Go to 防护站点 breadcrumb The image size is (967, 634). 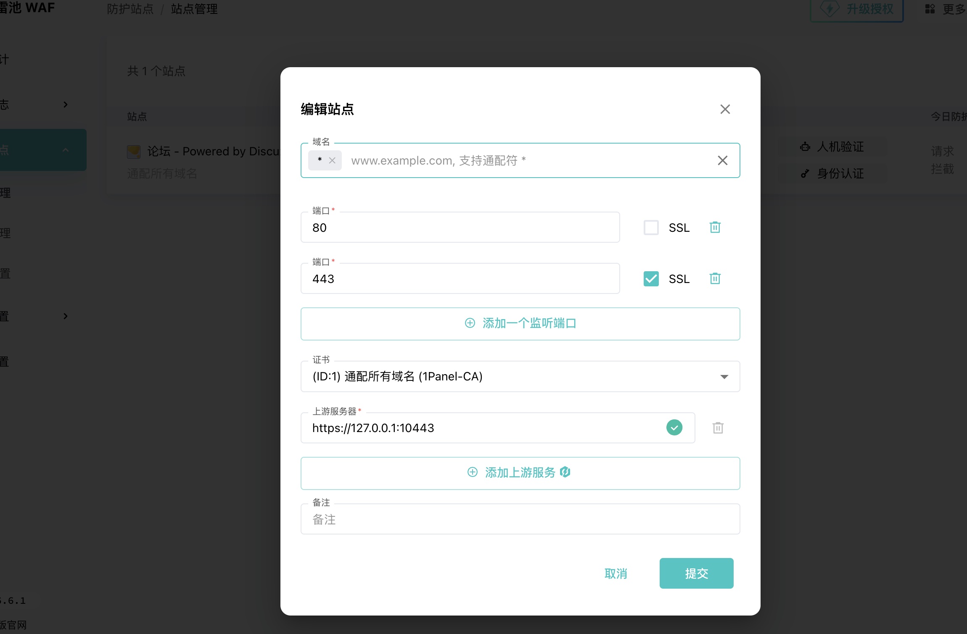click(130, 9)
